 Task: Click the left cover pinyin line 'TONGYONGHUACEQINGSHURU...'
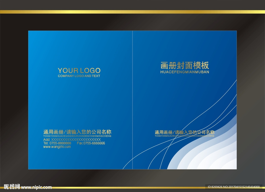pyautogui.click(x=77, y=136)
